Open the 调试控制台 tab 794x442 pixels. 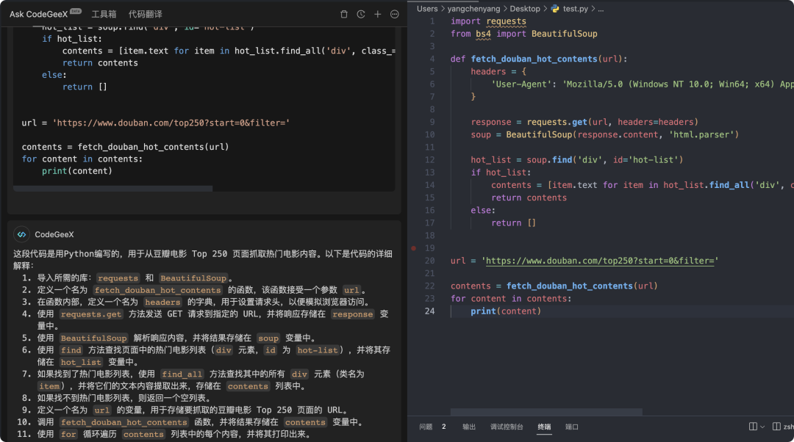(507, 426)
